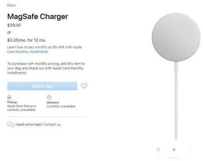This screenshot has height=161, width=203.
Task: Select the first charger front-view thumbnail
Action: 159,152
